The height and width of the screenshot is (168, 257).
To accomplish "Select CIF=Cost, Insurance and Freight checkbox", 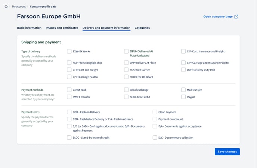I will click(x=183, y=51).
